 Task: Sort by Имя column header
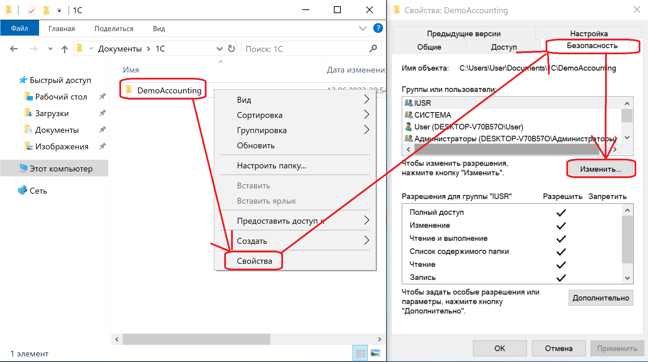click(x=131, y=70)
